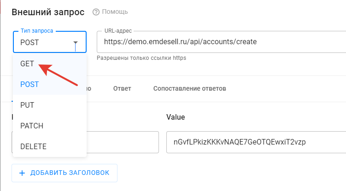Click the URL-адрес input field
The width and height of the screenshot is (346, 191).
(221, 42)
